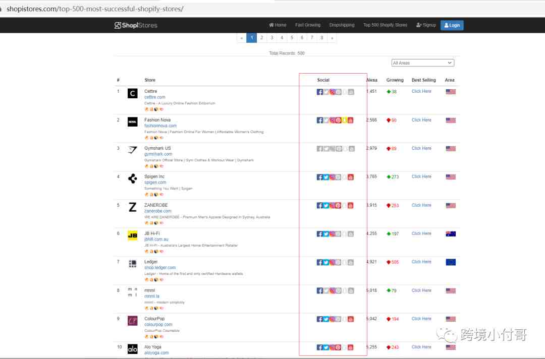This screenshot has height=359, width=545.
Task: Click the JB Hi-Fi yellow logo
Action: 132,235
